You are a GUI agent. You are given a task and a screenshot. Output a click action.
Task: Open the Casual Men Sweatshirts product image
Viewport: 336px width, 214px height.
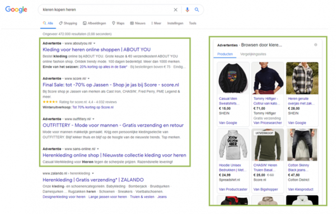pyautogui.click(x=233, y=78)
